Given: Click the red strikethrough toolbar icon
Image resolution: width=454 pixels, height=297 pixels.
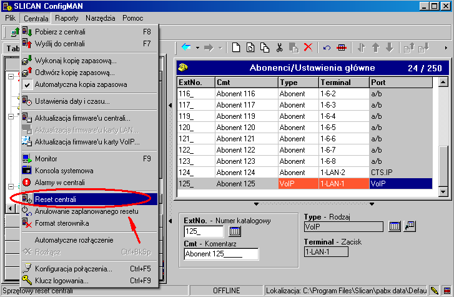Looking at the screenshot, I should click(x=342, y=48).
